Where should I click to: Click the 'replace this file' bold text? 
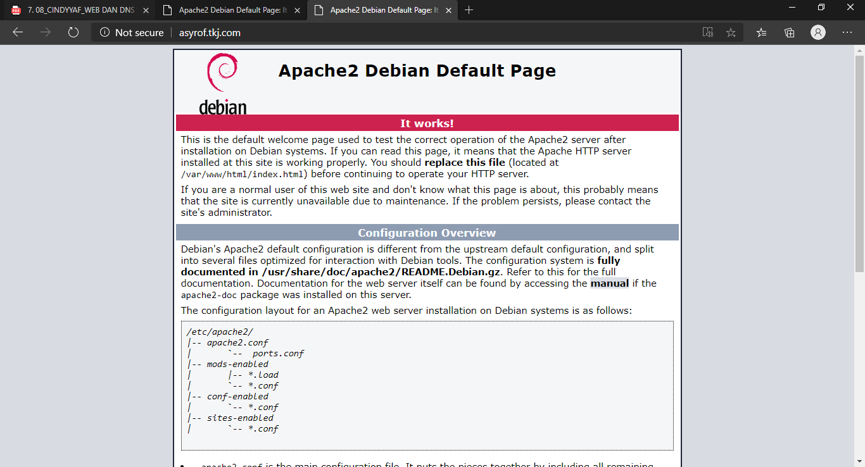(x=465, y=163)
